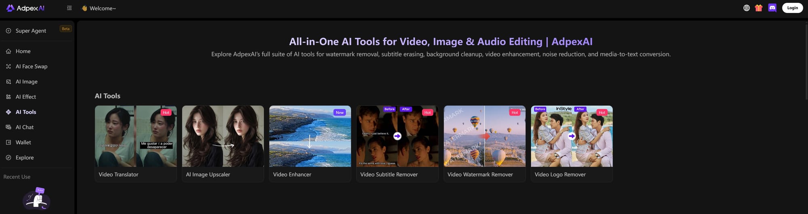Click the AI Tools diamond icon

click(8, 112)
